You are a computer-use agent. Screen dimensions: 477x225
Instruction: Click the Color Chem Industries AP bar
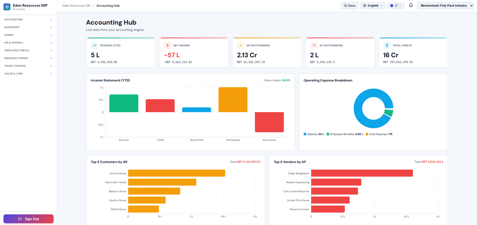coord(335,191)
